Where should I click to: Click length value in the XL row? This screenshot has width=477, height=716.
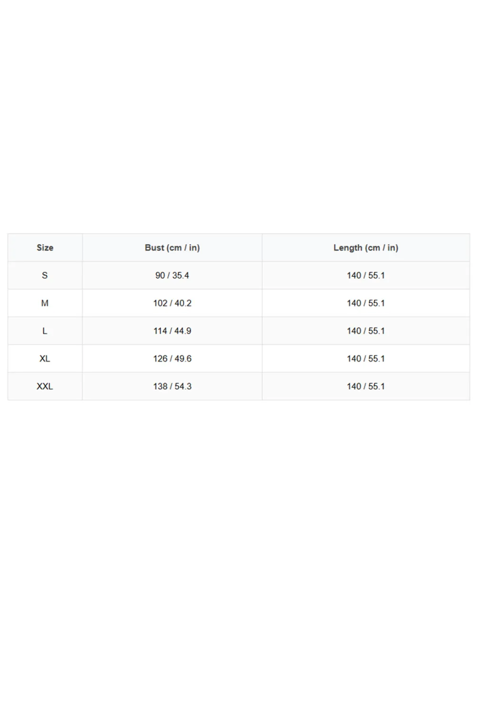click(x=366, y=358)
